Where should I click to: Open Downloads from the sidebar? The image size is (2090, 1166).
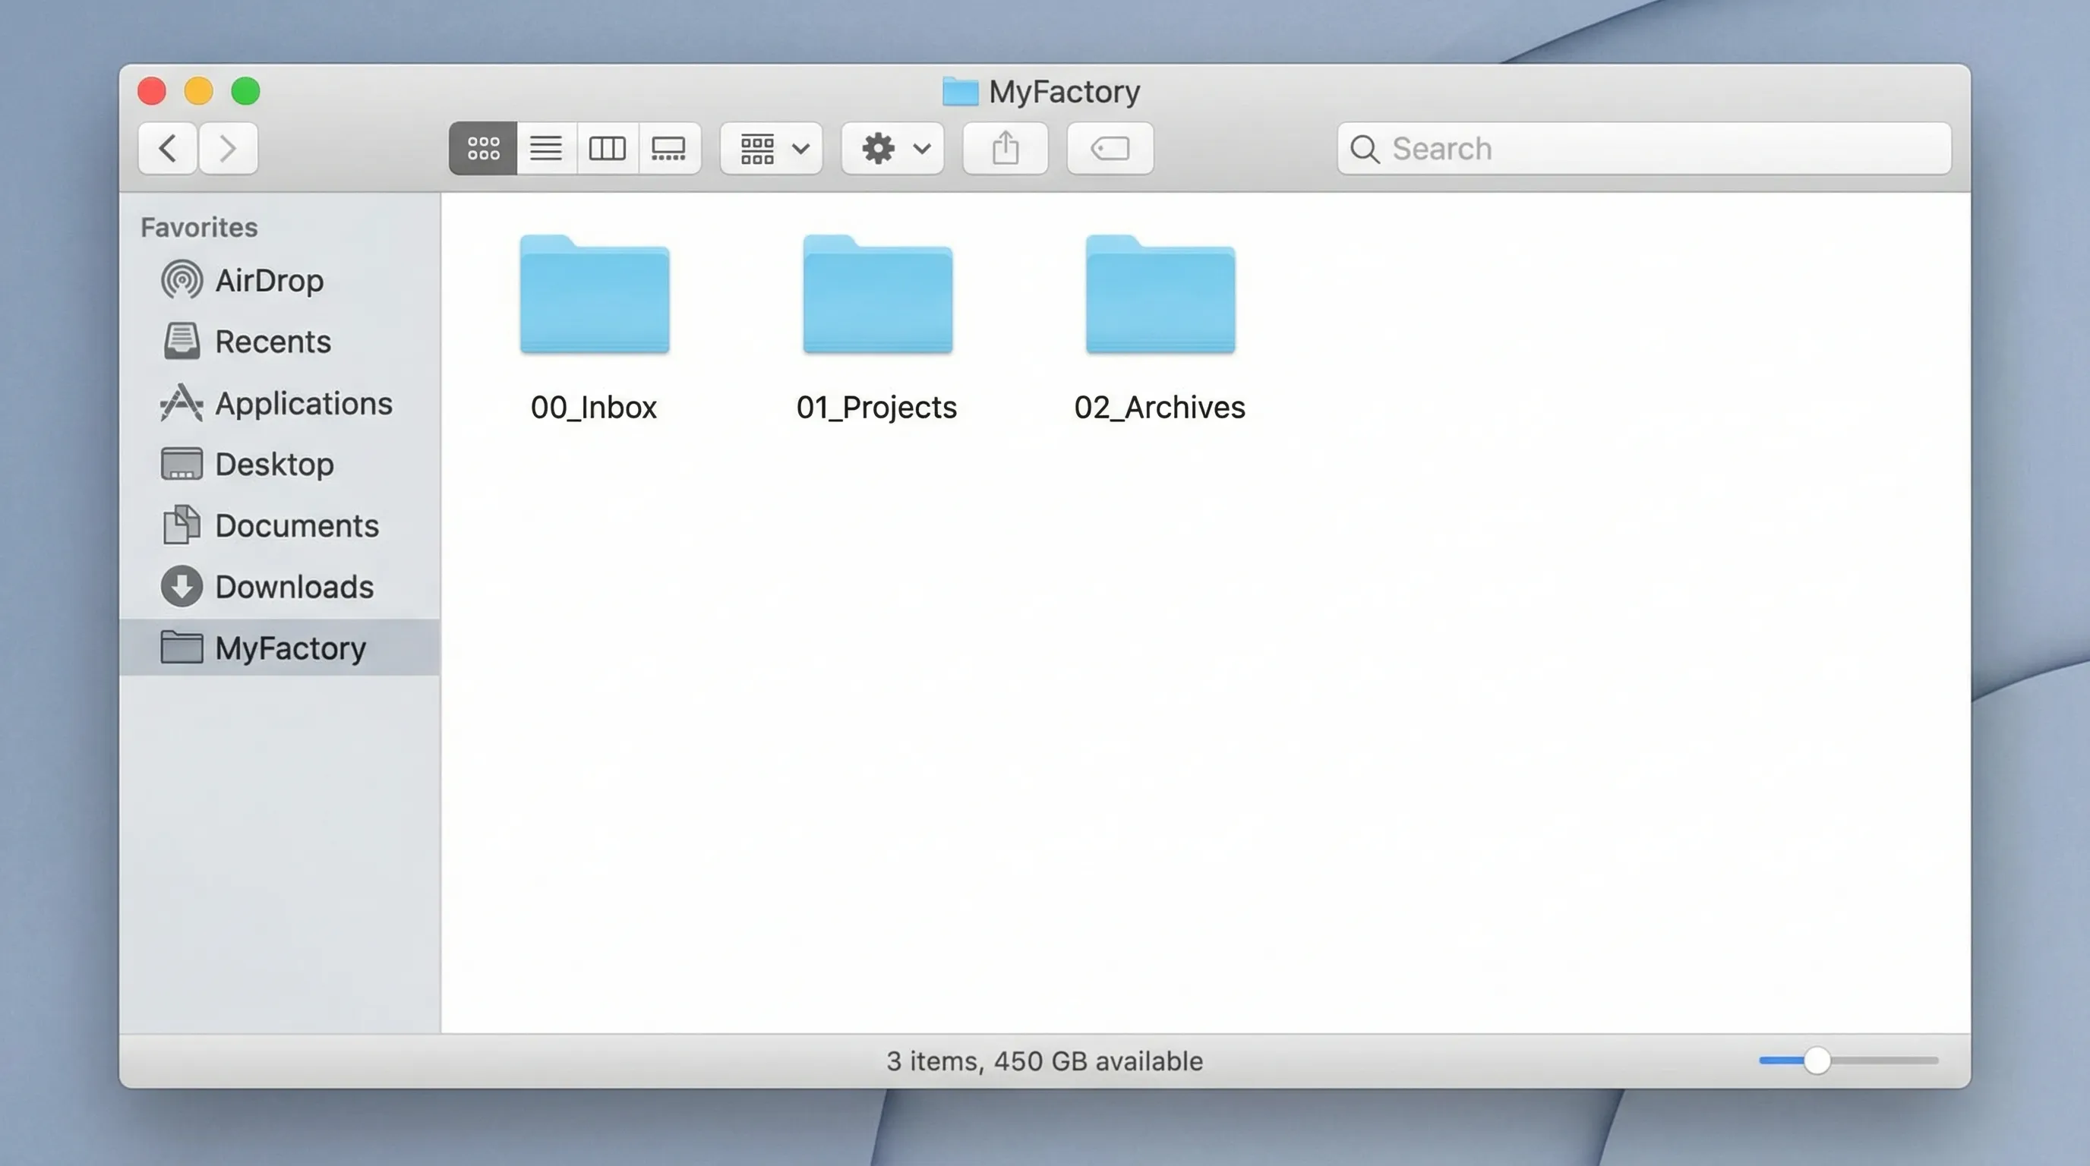pos(294,586)
